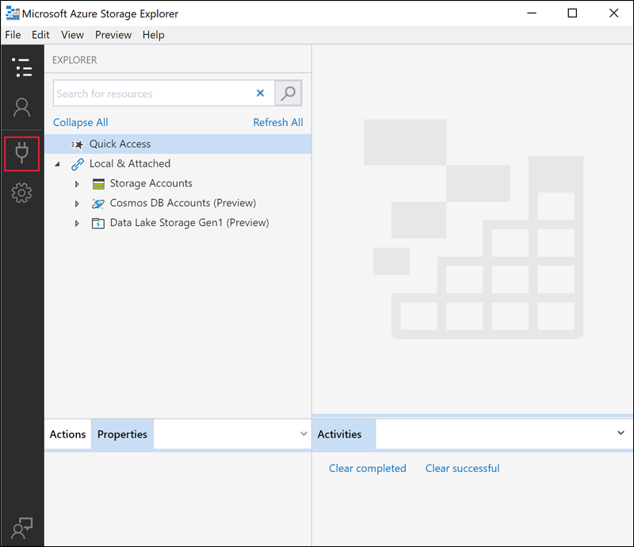Expand the Storage Accounts node

(x=77, y=184)
